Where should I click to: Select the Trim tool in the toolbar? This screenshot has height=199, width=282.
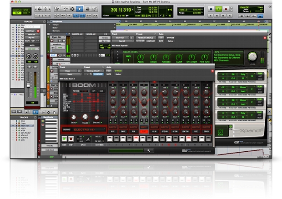(x=65, y=9)
